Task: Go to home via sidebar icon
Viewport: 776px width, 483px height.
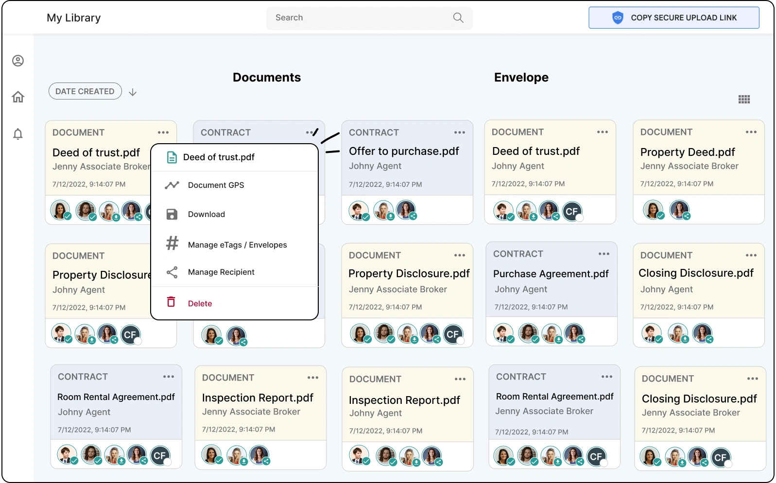Action: click(x=18, y=97)
